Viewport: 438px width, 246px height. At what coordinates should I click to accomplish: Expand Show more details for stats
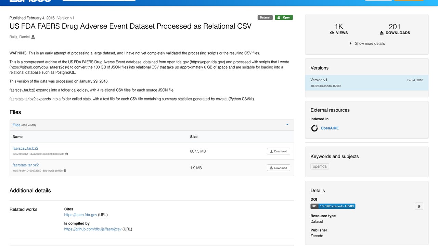[x=367, y=43]
